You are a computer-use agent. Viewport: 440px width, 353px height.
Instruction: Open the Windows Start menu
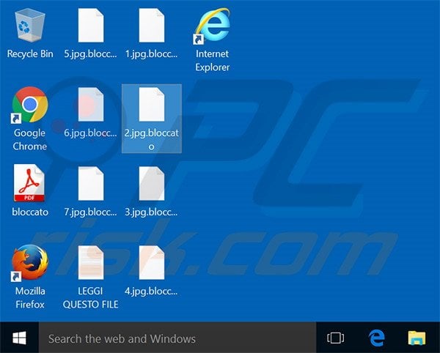(x=19, y=338)
